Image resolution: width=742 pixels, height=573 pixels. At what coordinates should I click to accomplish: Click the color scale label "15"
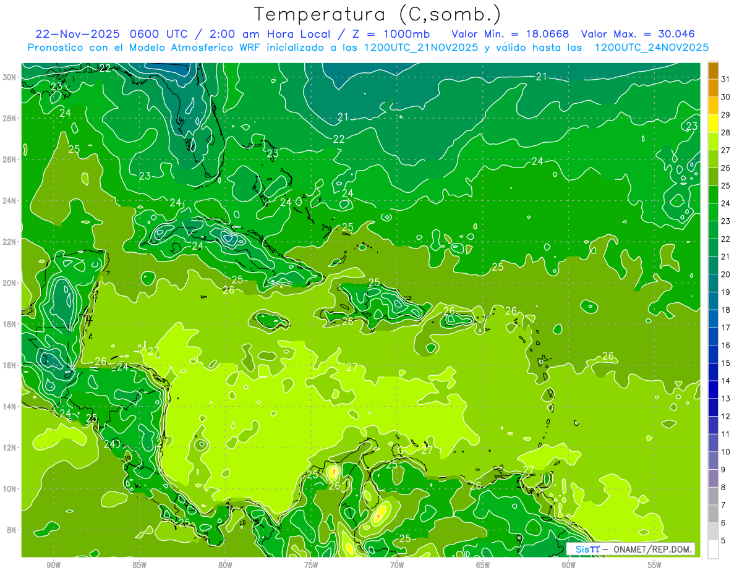[x=726, y=363]
